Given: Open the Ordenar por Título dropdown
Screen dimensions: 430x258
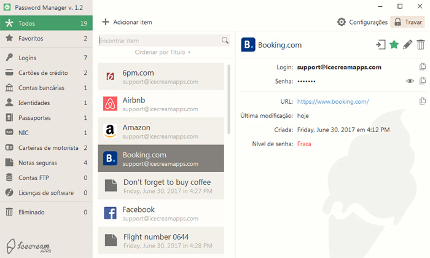Looking at the screenshot, I should (163, 52).
